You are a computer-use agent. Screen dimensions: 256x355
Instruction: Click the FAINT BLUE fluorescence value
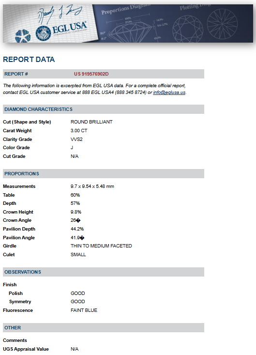tap(84, 310)
